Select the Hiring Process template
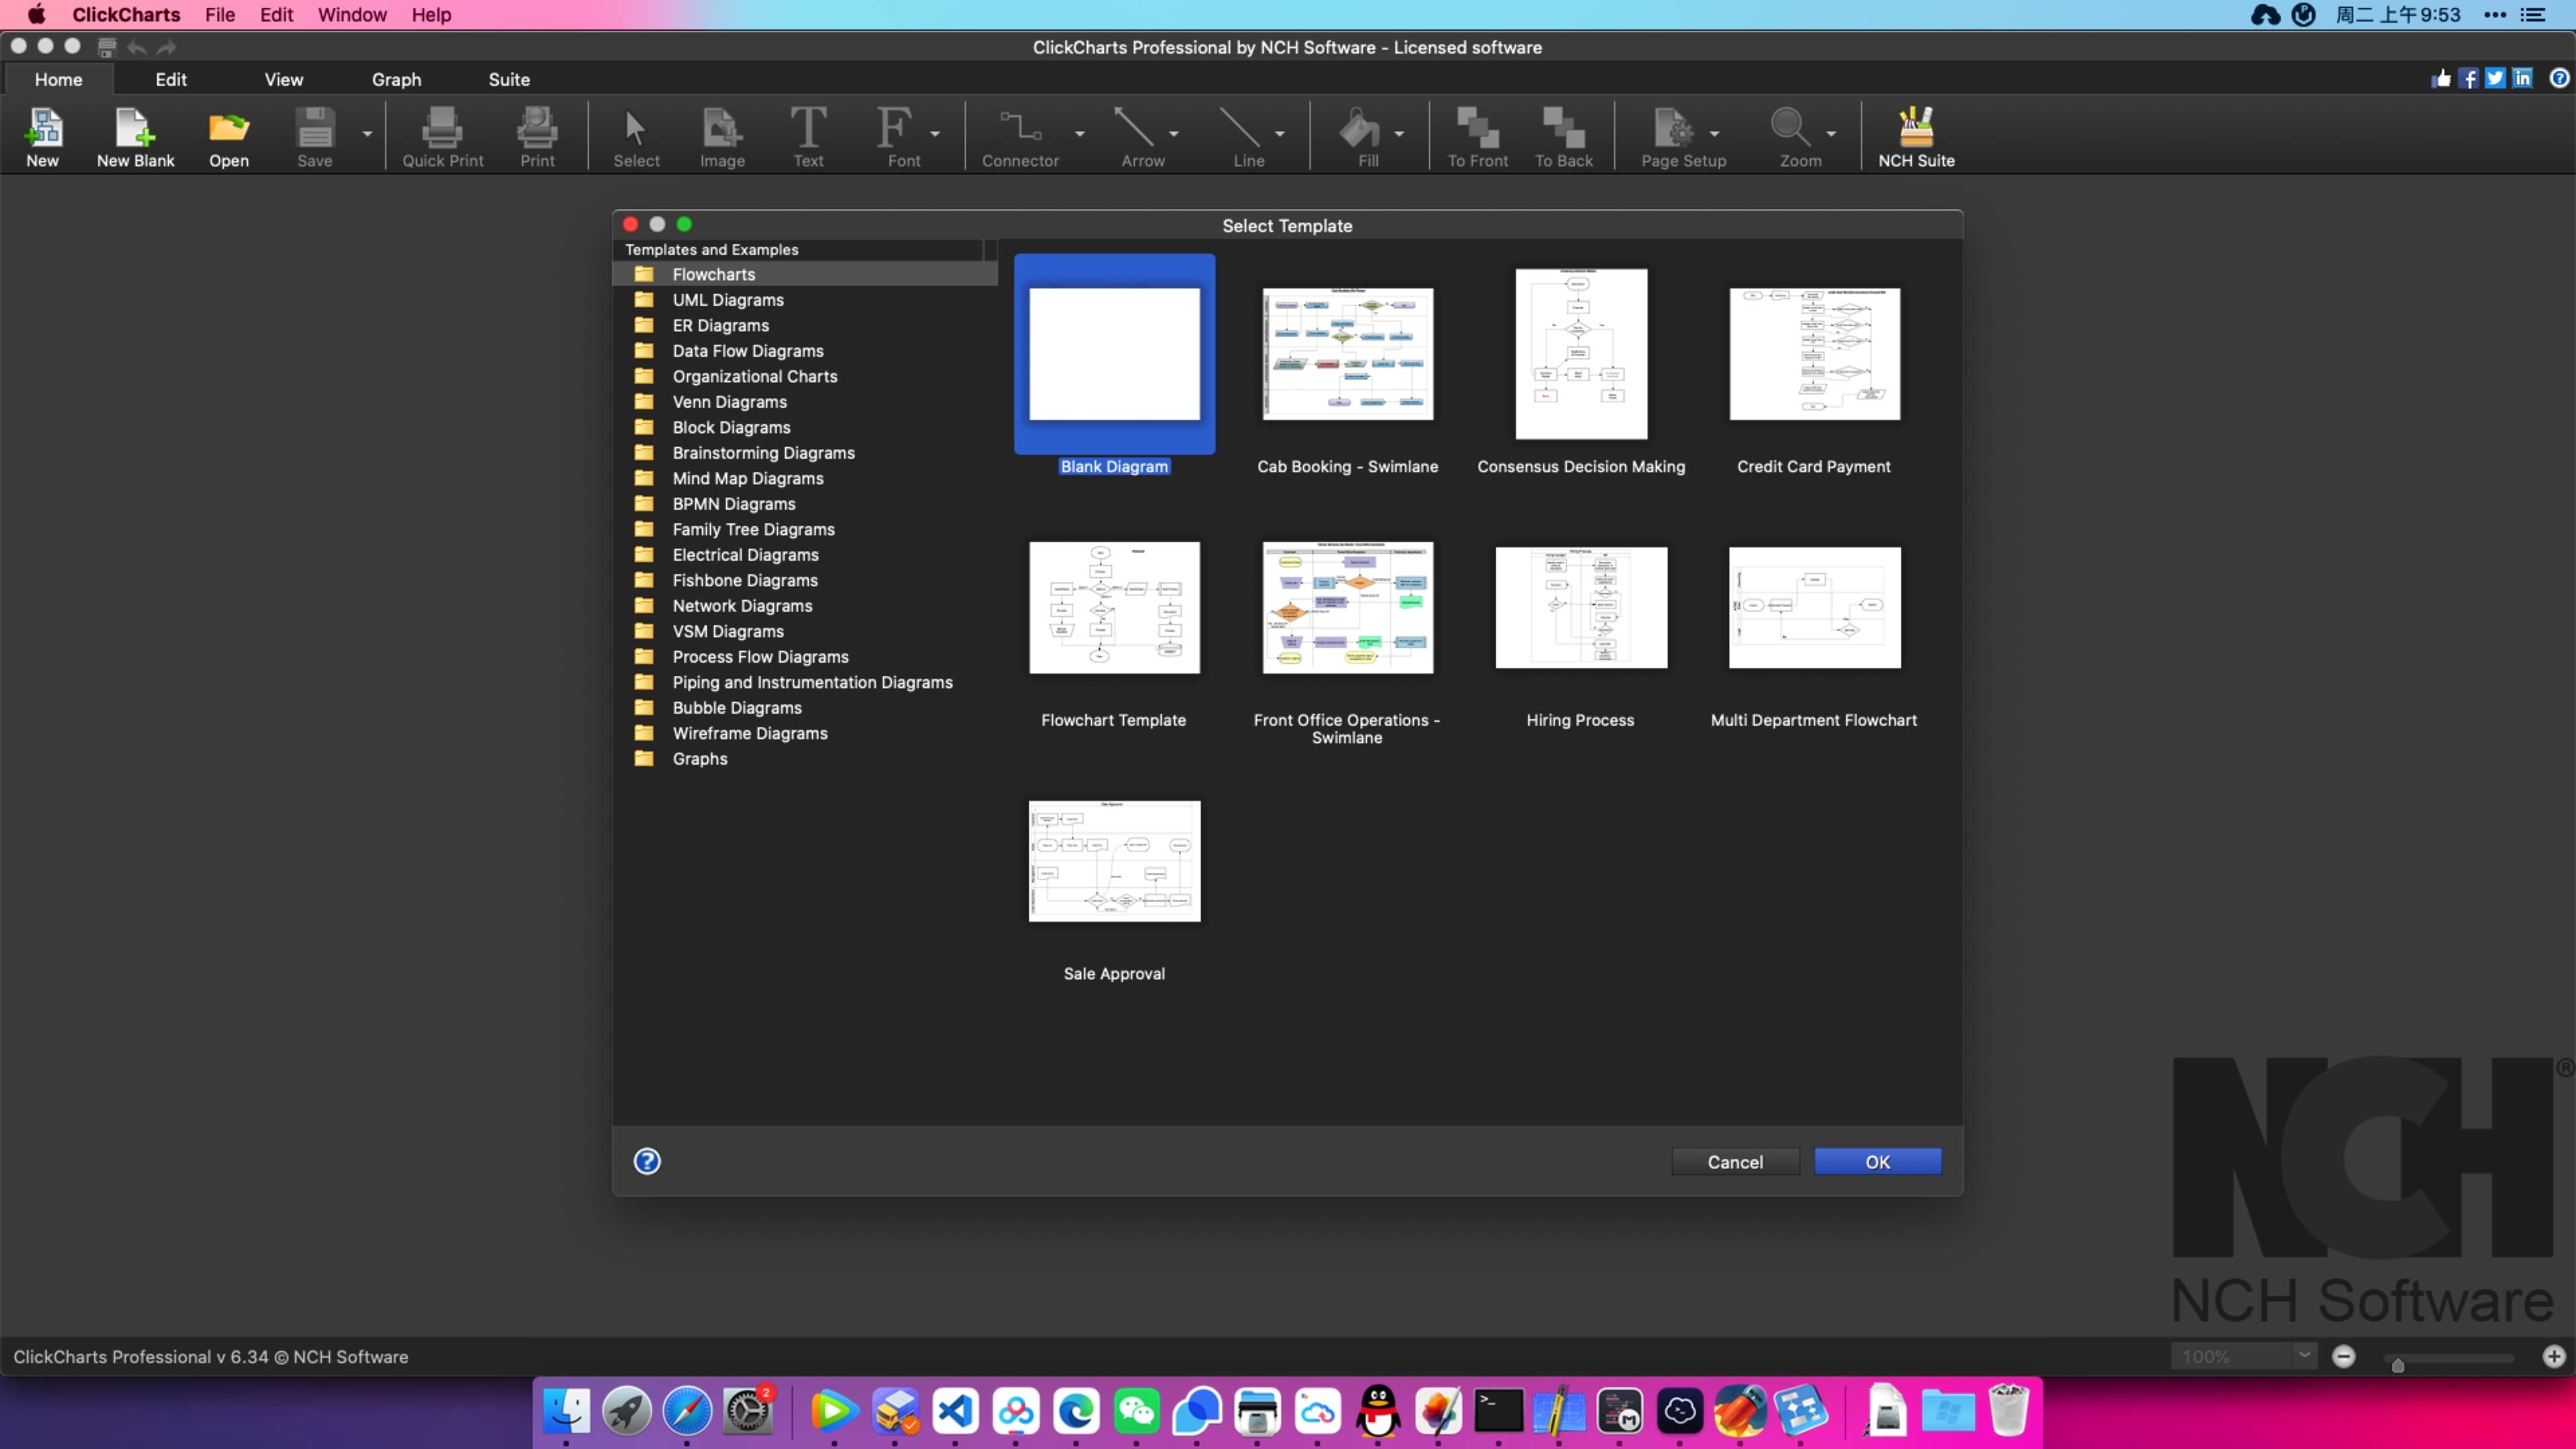 click(1581, 607)
